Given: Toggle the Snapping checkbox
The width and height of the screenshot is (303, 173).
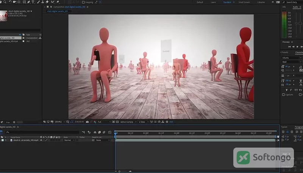Looking at the screenshot, I should point(83,2).
